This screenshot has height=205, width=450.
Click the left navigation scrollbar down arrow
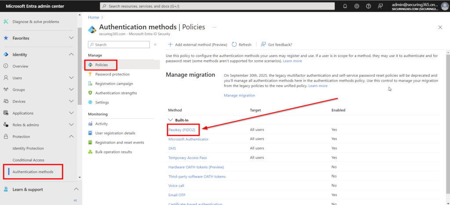80,177
